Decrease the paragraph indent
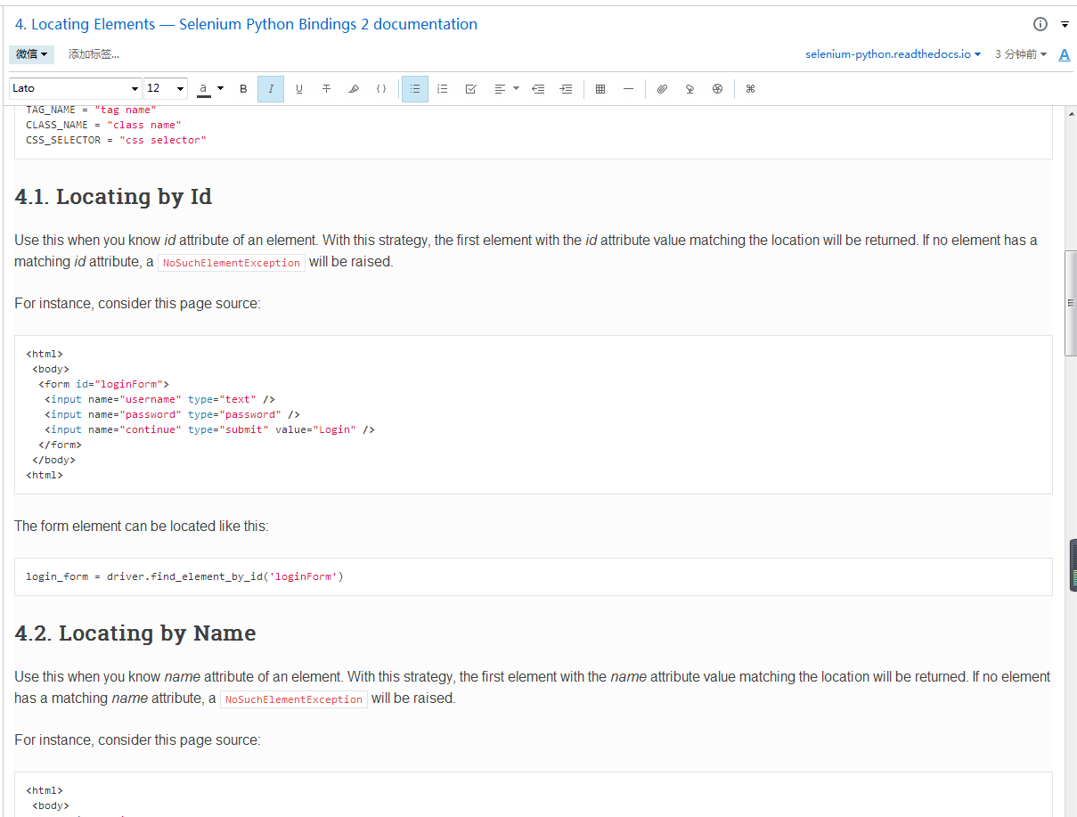 (x=538, y=89)
